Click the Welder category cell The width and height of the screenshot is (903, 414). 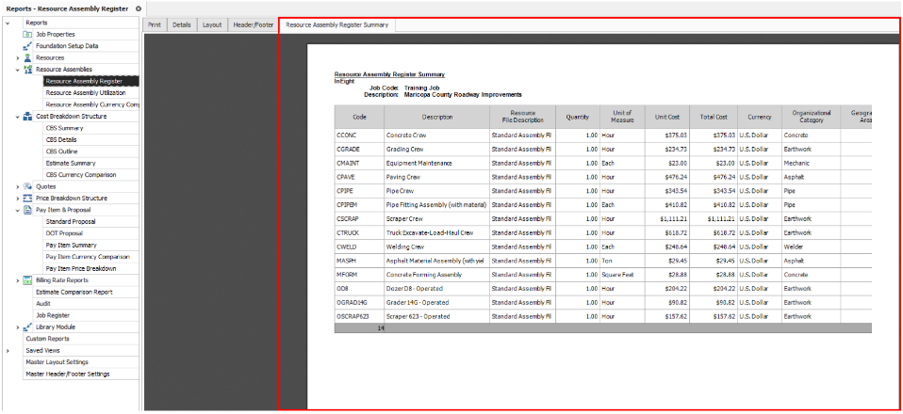pyautogui.click(x=811, y=247)
